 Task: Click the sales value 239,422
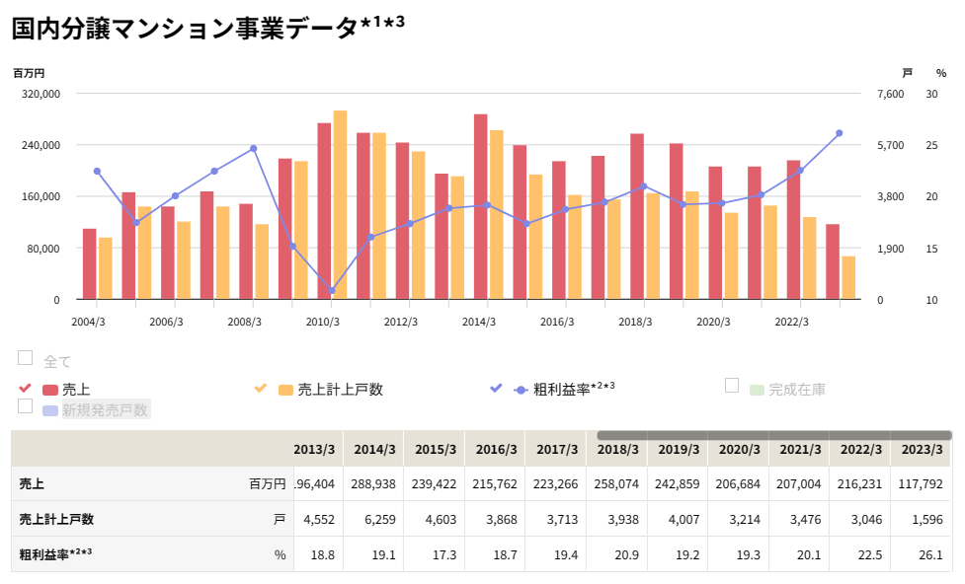(434, 483)
